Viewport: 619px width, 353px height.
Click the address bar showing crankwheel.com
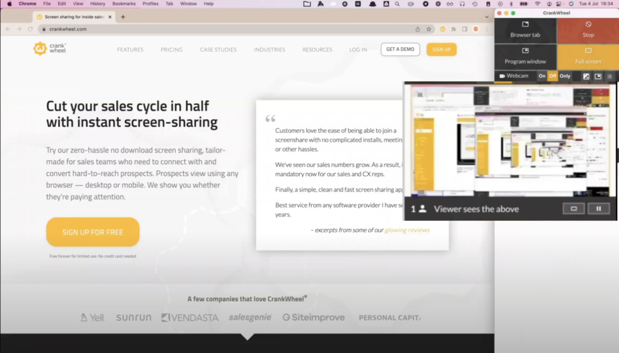click(x=236, y=29)
